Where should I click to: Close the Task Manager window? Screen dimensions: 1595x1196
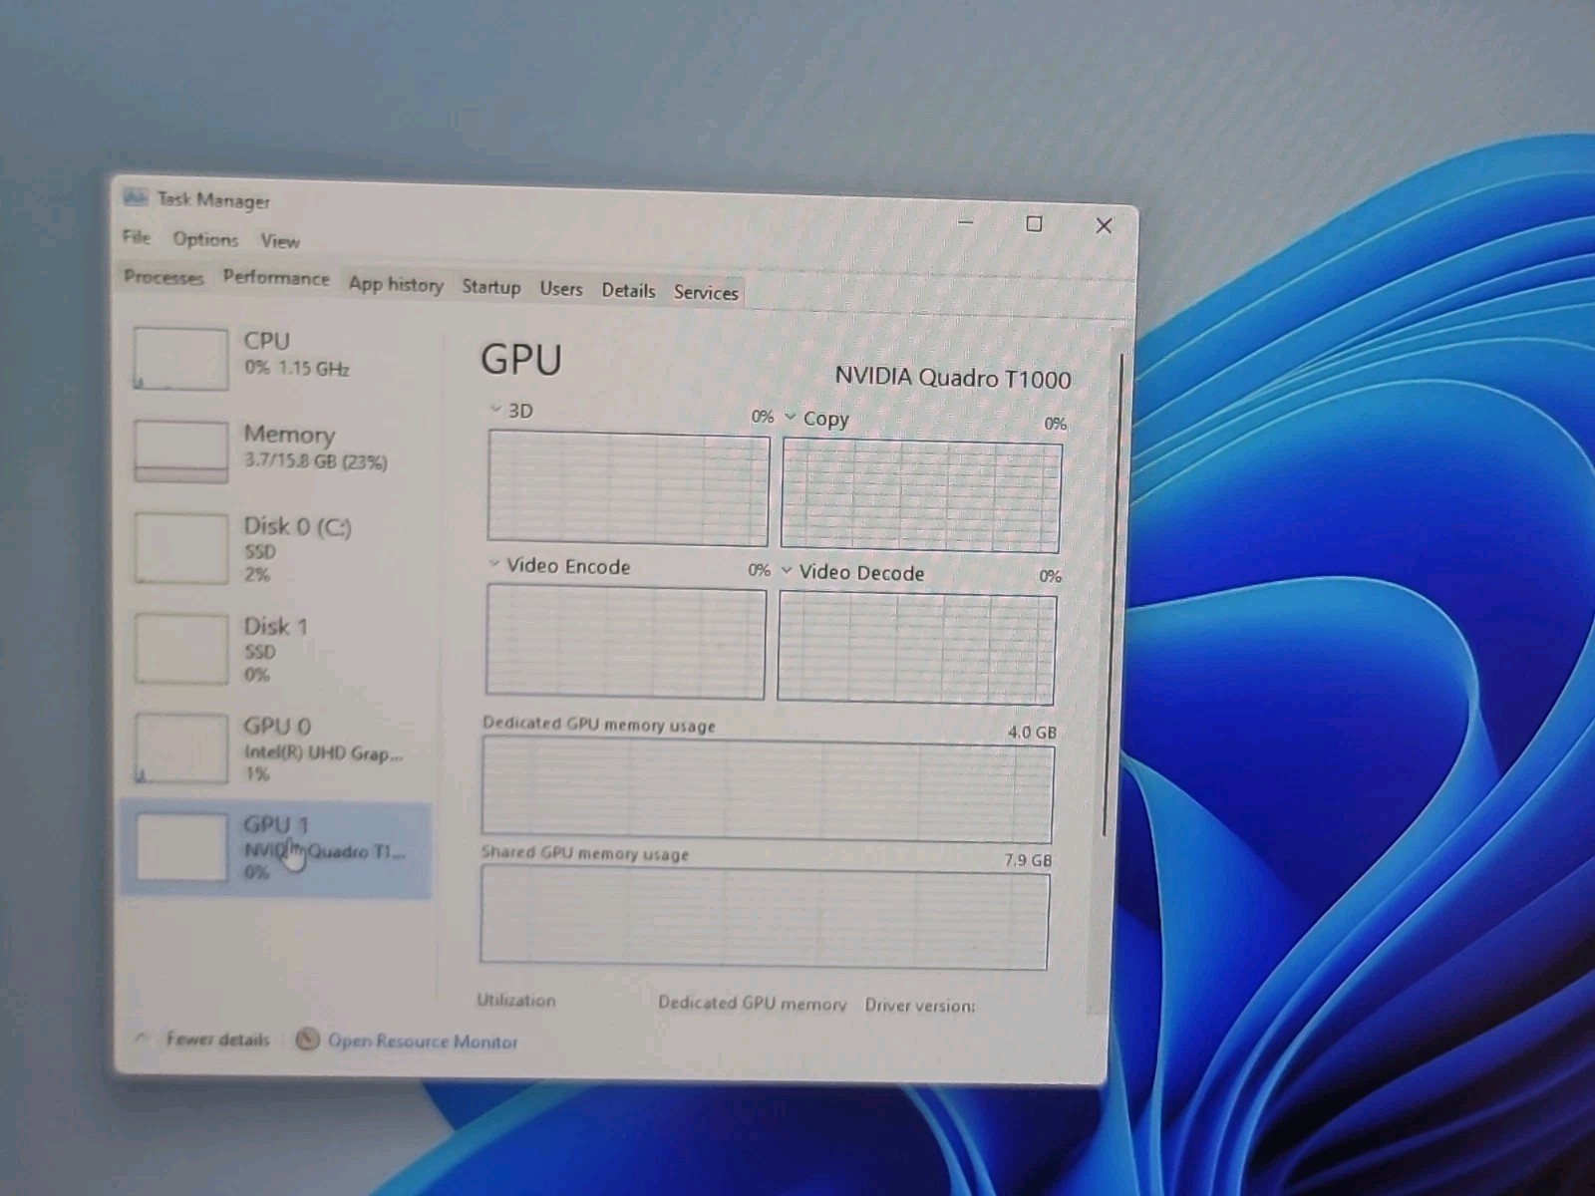pyautogui.click(x=1104, y=226)
